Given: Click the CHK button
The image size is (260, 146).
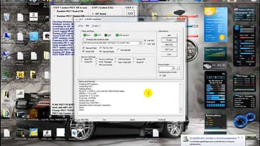Looking at the screenshot, I should (x=169, y=54).
